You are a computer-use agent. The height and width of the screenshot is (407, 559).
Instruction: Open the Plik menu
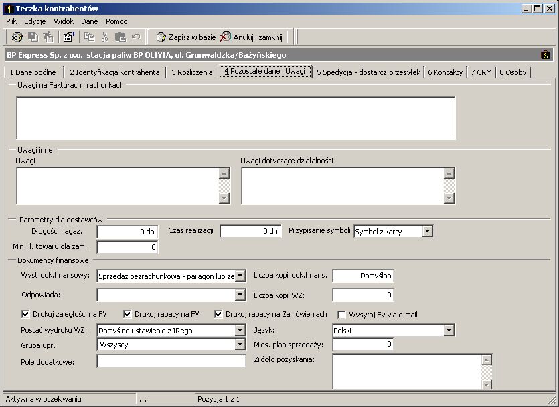point(11,21)
